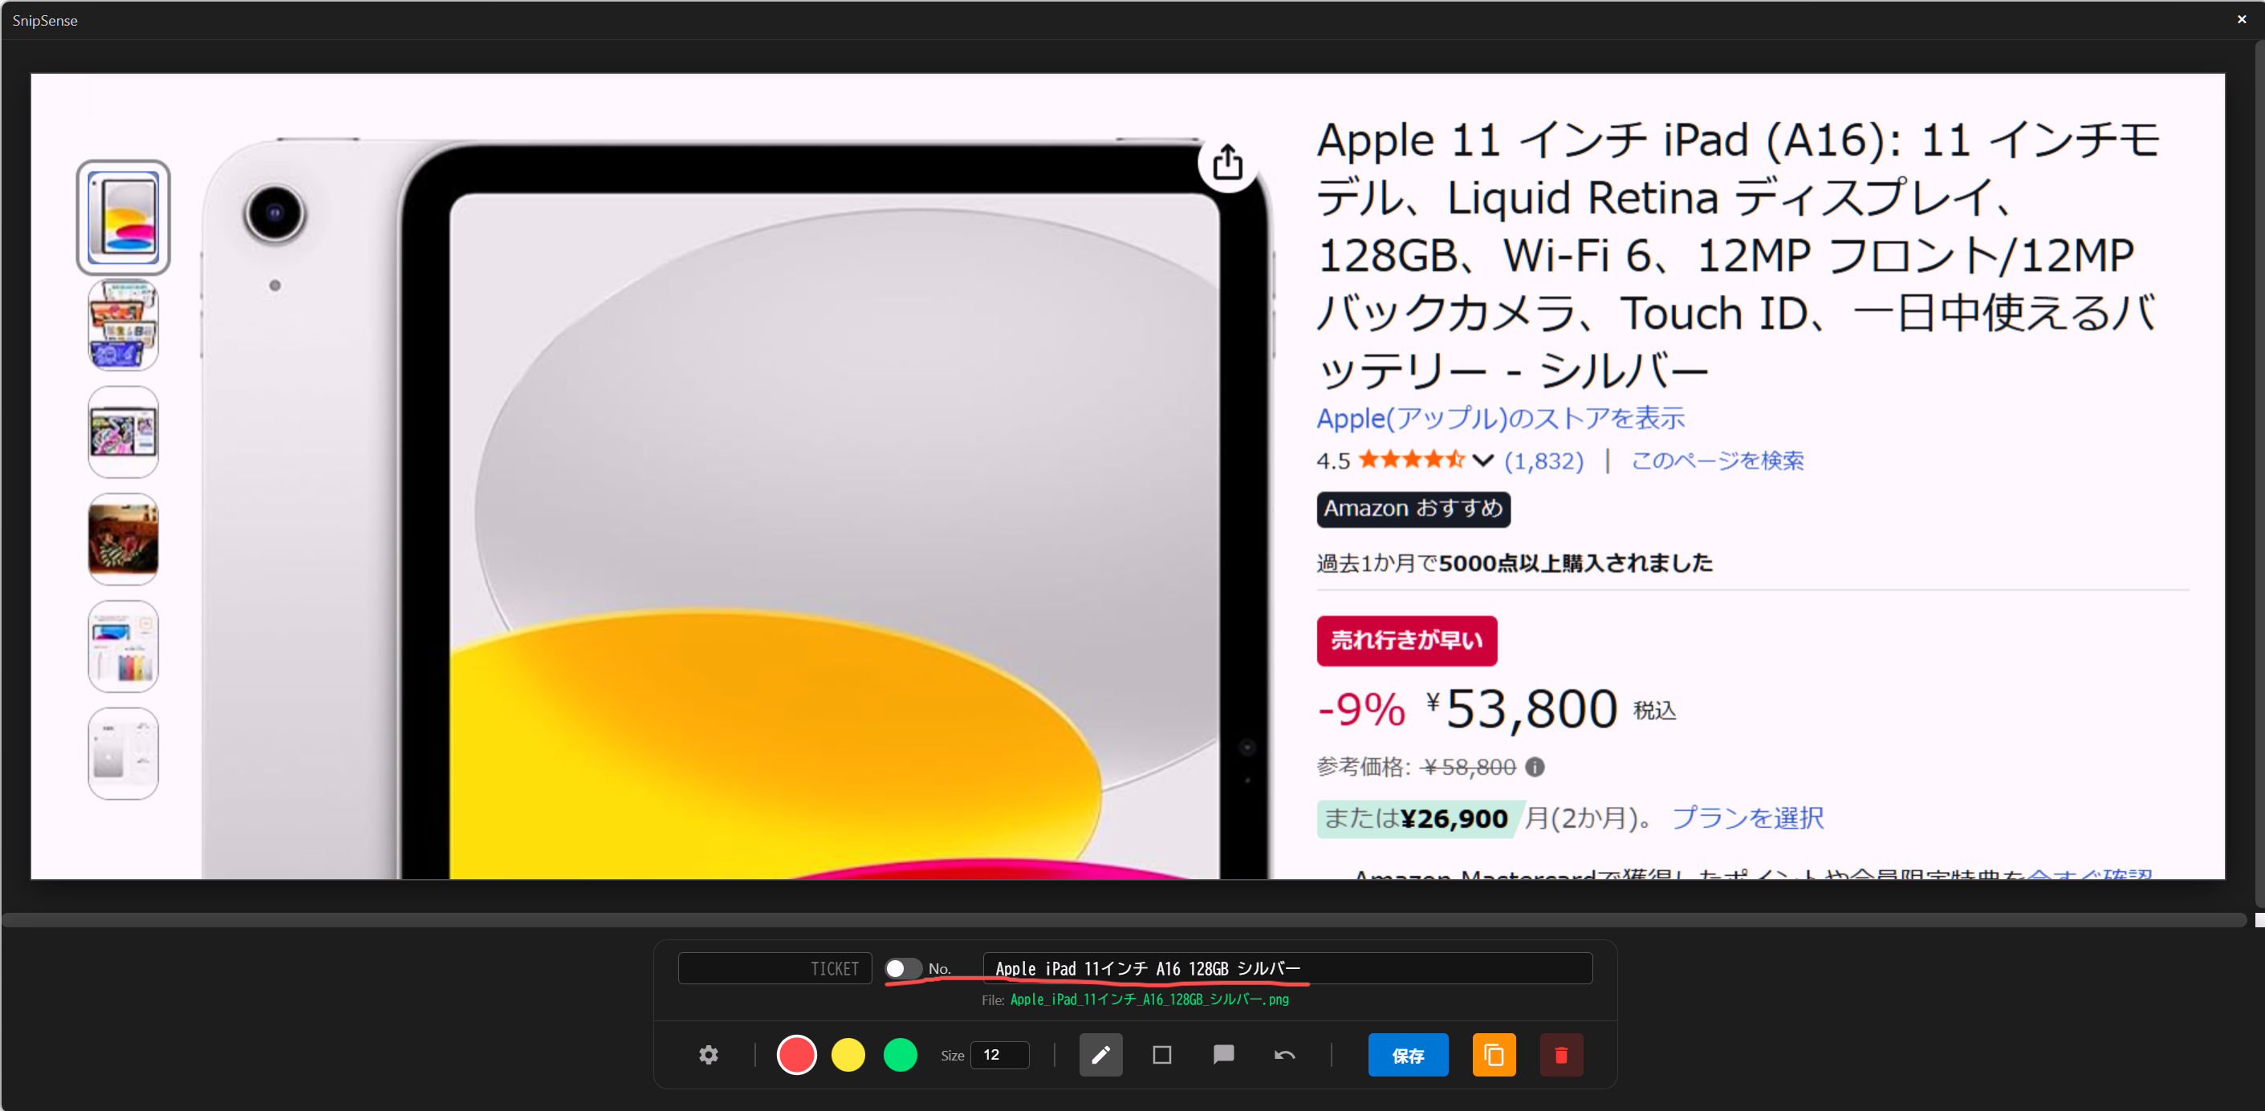Click the Size input field
This screenshot has width=2265, height=1111.
click(x=1000, y=1055)
